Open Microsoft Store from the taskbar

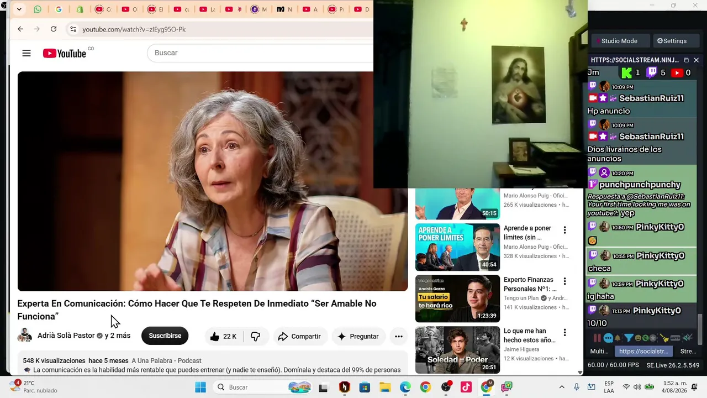(365, 387)
